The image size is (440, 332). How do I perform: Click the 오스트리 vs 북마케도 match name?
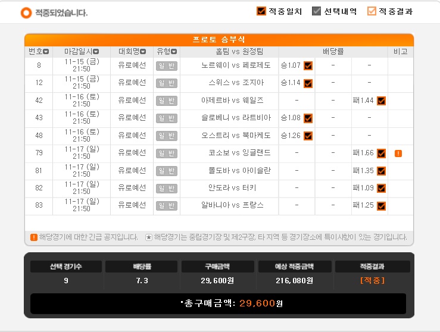tap(236, 136)
